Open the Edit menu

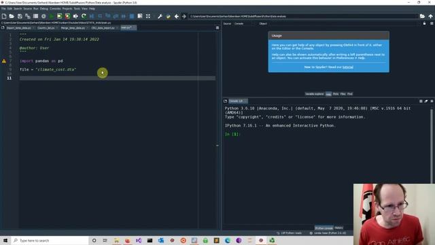[x=10, y=9]
